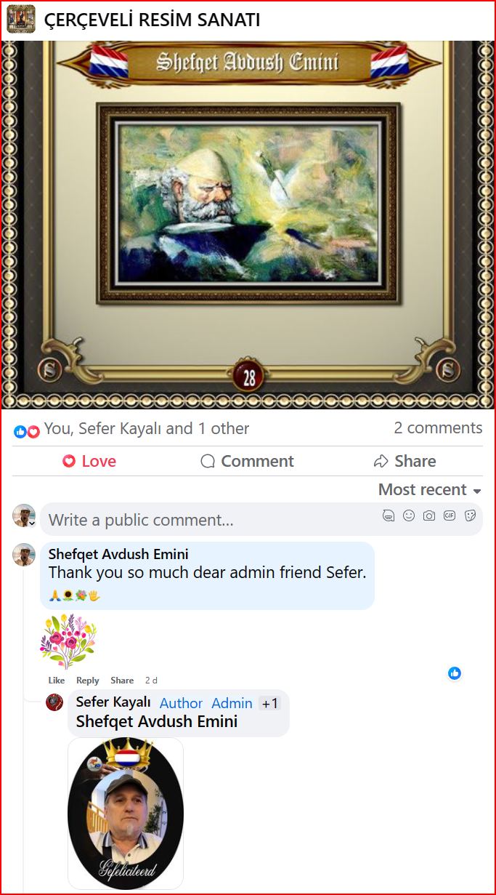Open the emoji picker in comment box
Viewport: 496px width, 895px height.
409,515
